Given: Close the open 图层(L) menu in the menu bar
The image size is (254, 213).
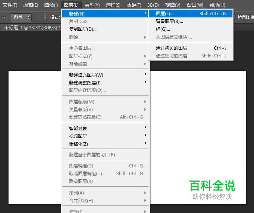Looking at the screenshot, I should pos(71,5).
